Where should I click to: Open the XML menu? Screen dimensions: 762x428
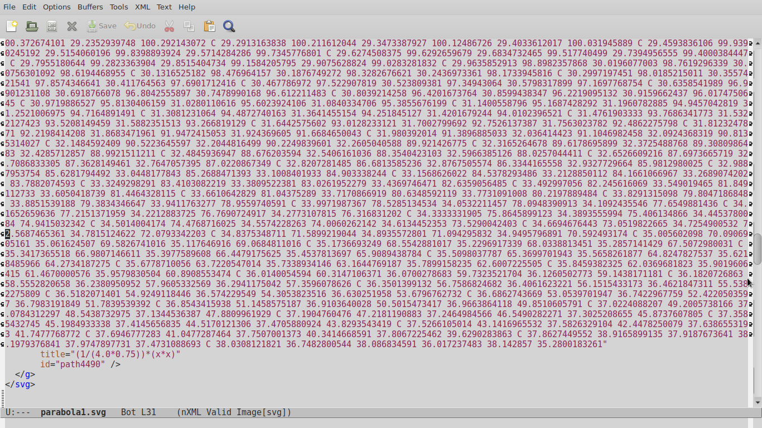click(143, 7)
